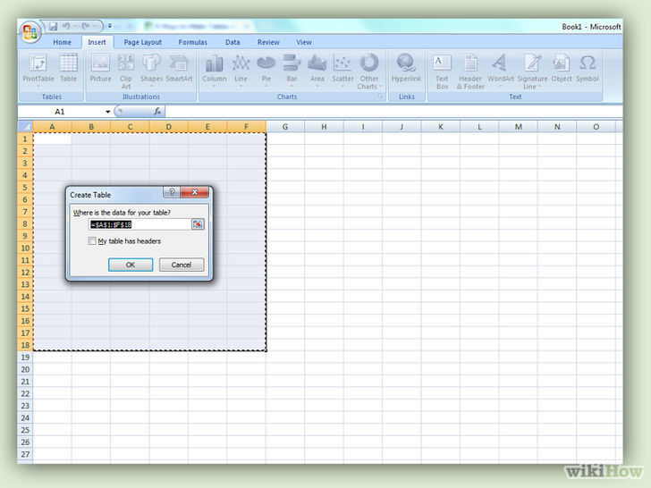The image size is (651, 488).
Task: Open the Name Box dropdown arrow
Action: pyautogui.click(x=108, y=112)
